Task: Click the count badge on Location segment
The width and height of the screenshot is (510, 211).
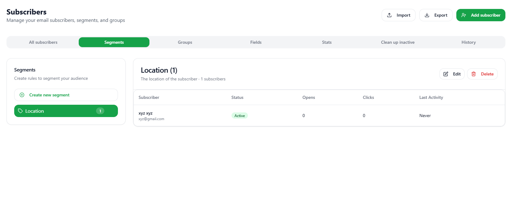Action: pos(100,111)
